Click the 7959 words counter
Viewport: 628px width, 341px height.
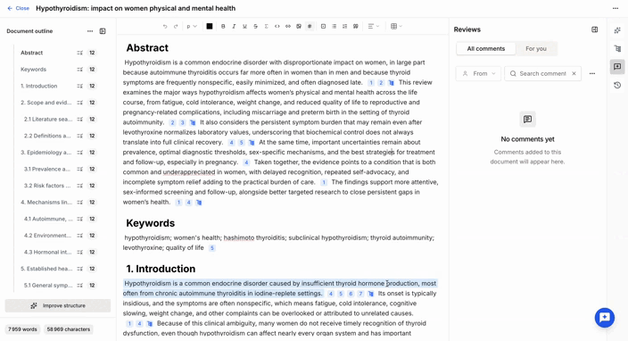[x=23, y=329]
